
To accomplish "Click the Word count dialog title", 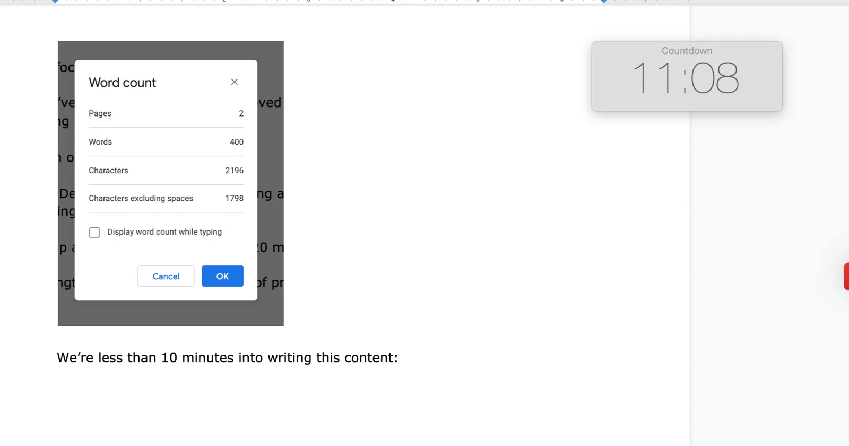I will tap(122, 83).
